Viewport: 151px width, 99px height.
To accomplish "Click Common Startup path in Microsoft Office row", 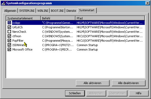I will (x=87, y=49).
